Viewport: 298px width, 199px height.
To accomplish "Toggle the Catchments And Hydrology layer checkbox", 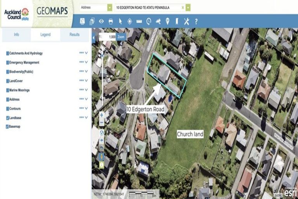I will (8, 53).
